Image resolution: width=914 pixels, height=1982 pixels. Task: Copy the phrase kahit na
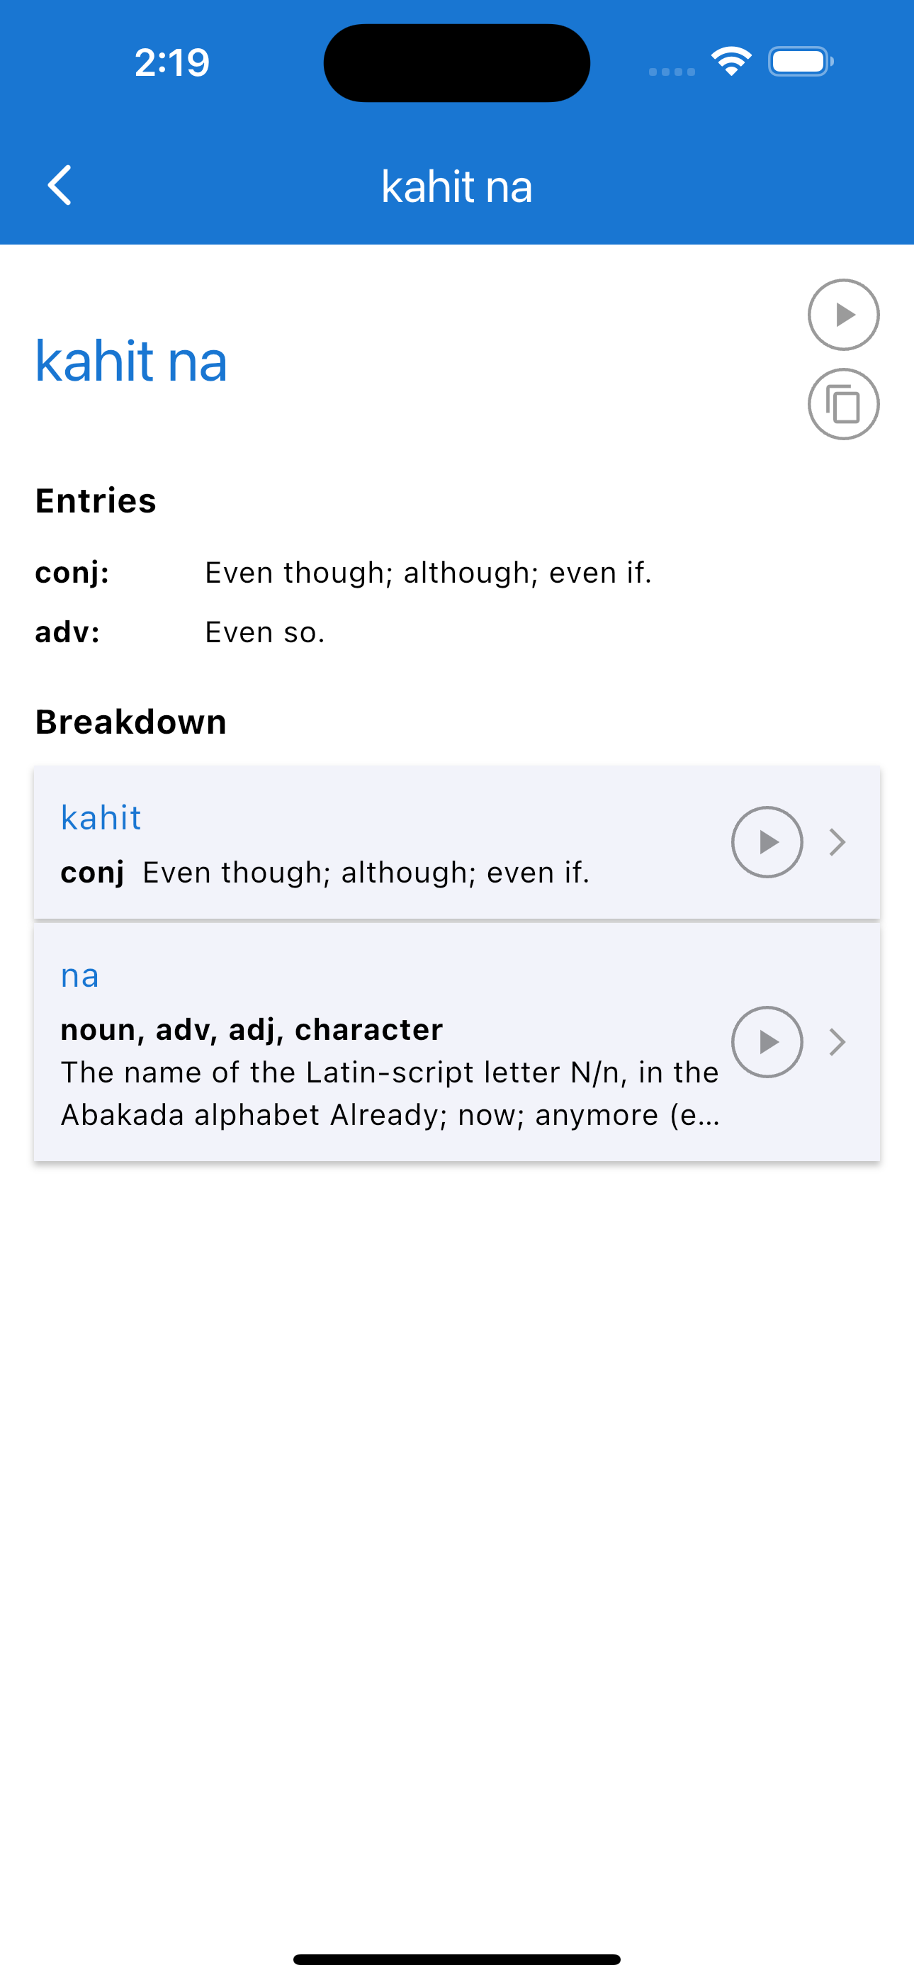[x=843, y=404]
